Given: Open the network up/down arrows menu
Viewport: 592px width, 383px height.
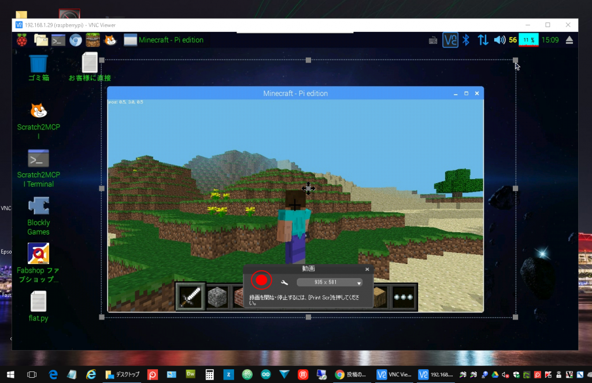Looking at the screenshot, I should (483, 40).
